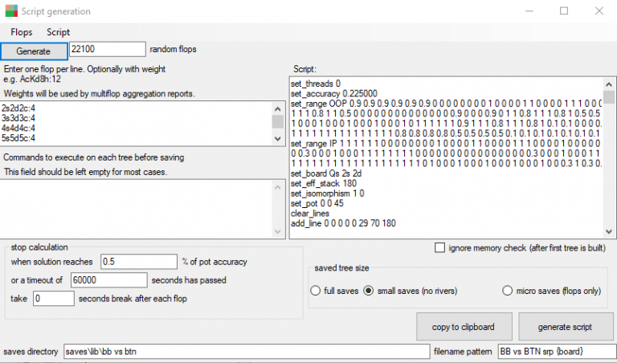Click the pot accuracy percentage field
This screenshot has width=617, height=363.
[x=138, y=262]
